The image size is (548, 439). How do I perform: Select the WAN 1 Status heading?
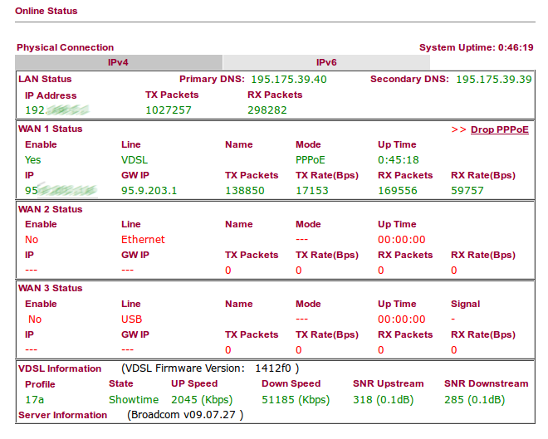[x=51, y=129]
